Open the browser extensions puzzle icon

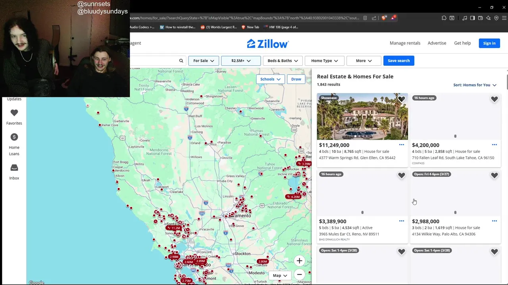(444, 18)
